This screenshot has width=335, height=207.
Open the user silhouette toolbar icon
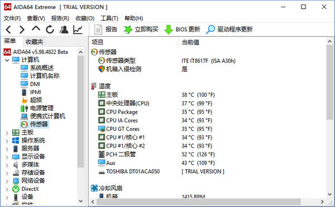[x=64, y=29]
